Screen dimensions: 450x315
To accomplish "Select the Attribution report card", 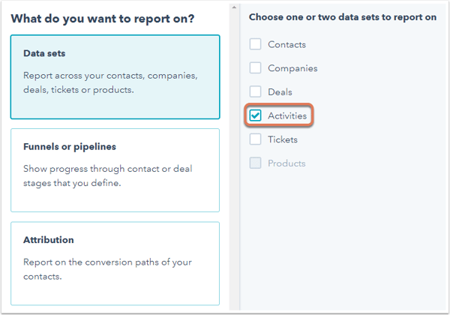I will (x=115, y=263).
